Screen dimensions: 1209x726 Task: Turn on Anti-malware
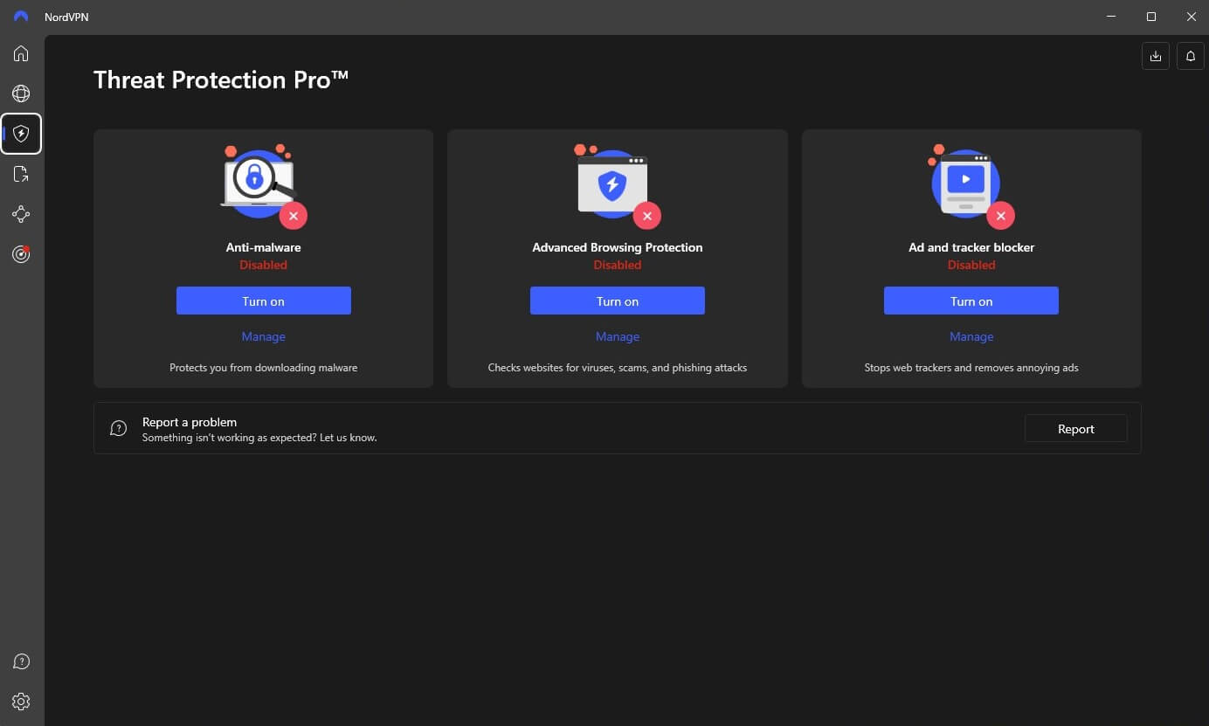[264, 301]
